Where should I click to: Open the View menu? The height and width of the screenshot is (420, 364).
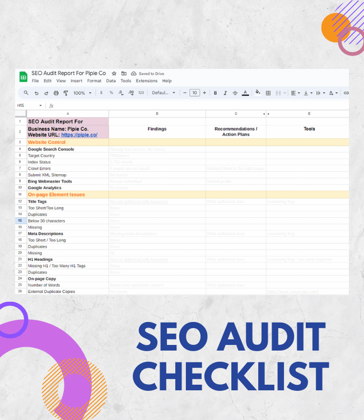61,81
